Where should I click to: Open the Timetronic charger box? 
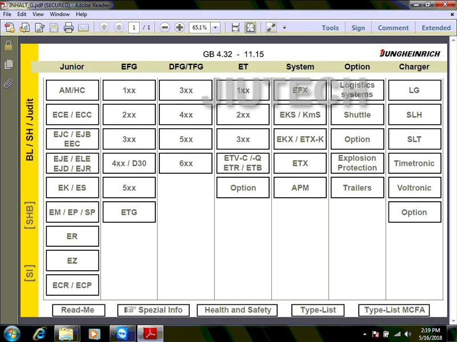(415, 163)
